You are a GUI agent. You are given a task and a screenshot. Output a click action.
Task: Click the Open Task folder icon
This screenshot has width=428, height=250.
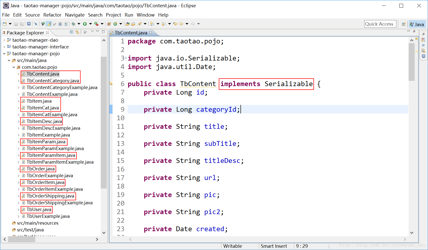coord(133,24)
